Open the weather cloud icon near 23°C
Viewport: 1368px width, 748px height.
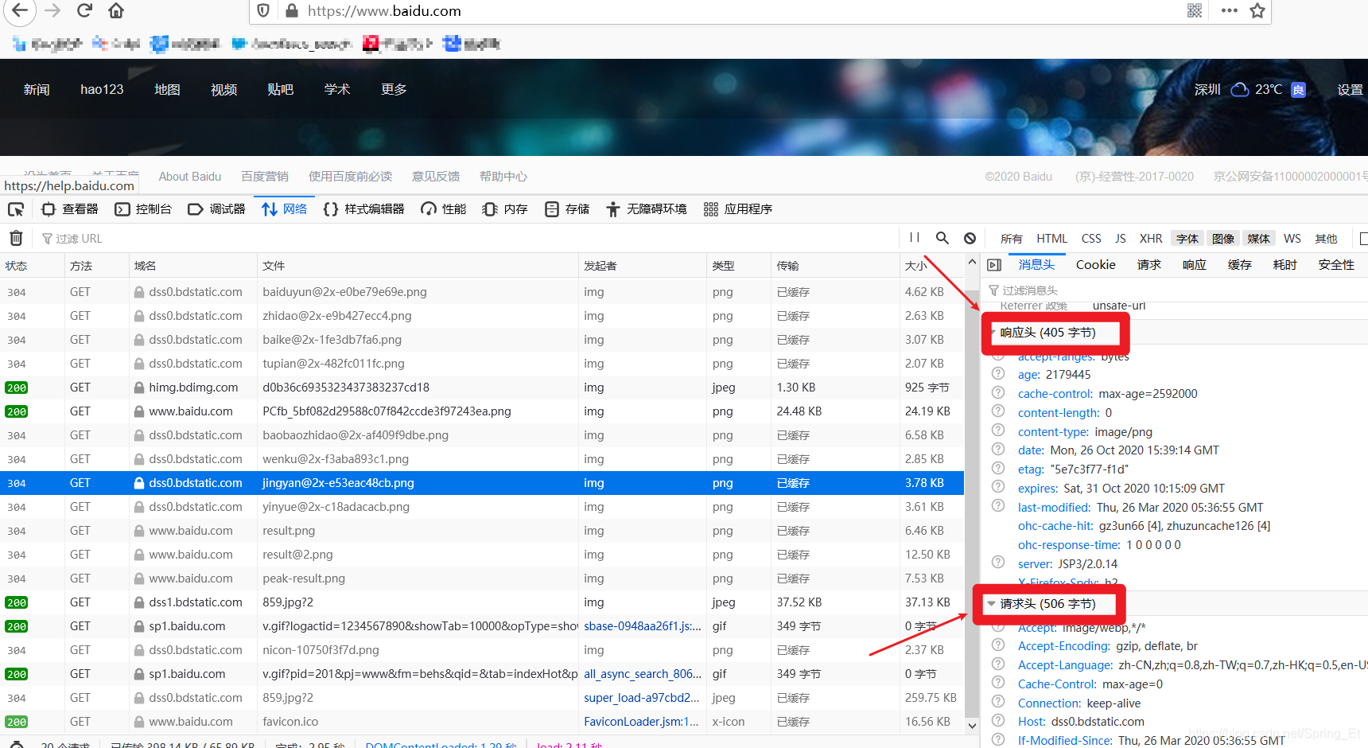(x=1239, y=89)
